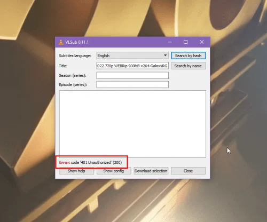The image size is (267, 222).
Task: Click the Download selection button
Action: (151, 171)
